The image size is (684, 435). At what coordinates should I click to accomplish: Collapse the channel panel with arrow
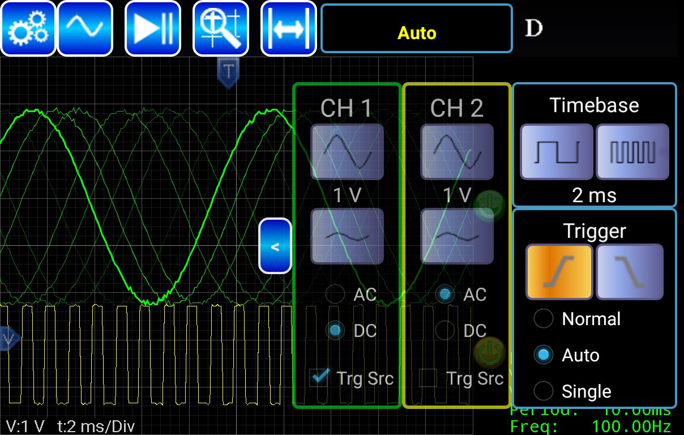[275, 246]
